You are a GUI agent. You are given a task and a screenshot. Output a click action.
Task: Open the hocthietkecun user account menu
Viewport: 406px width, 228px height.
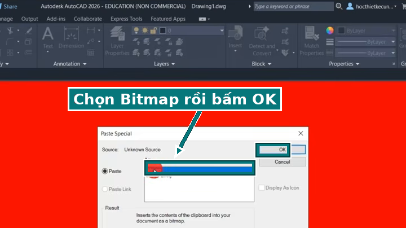point(372,6)
